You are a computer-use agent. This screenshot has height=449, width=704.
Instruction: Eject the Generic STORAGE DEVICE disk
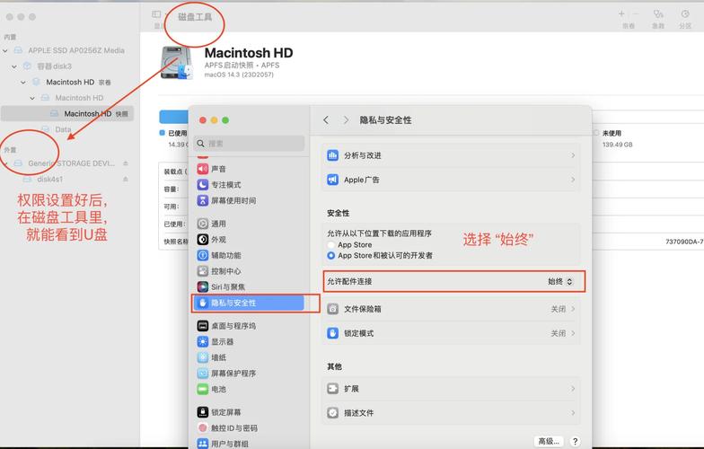(126, 163)
